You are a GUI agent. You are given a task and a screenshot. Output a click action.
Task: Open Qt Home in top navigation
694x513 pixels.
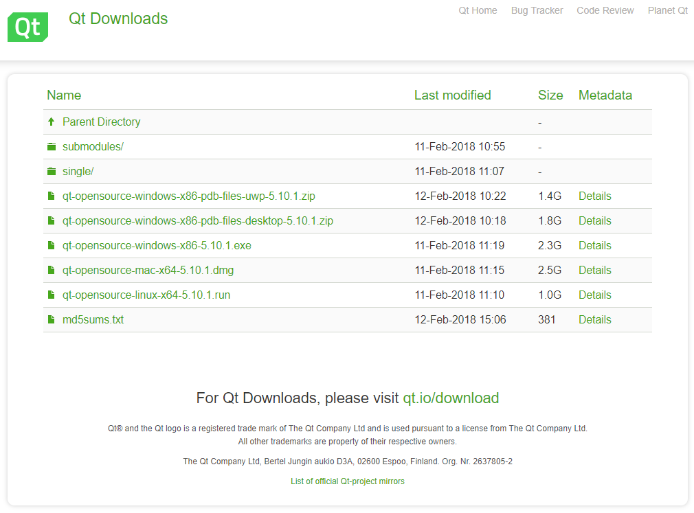pos(478,10)
